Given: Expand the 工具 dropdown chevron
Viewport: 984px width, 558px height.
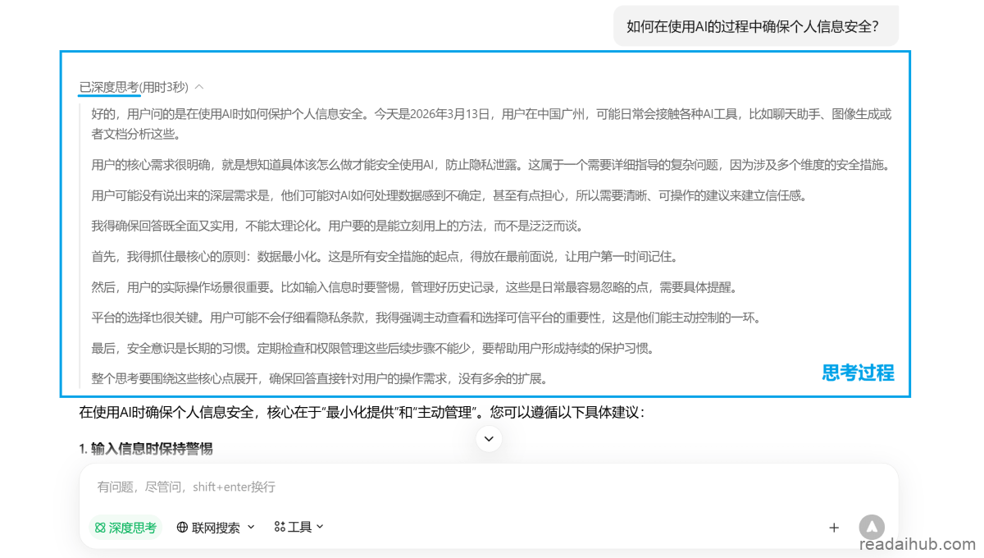Looking at the screenshot, I should pyautogui.click(x=320, y=527).
